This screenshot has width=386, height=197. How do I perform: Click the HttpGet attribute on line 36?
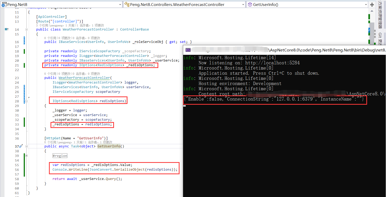click(76, 138)
